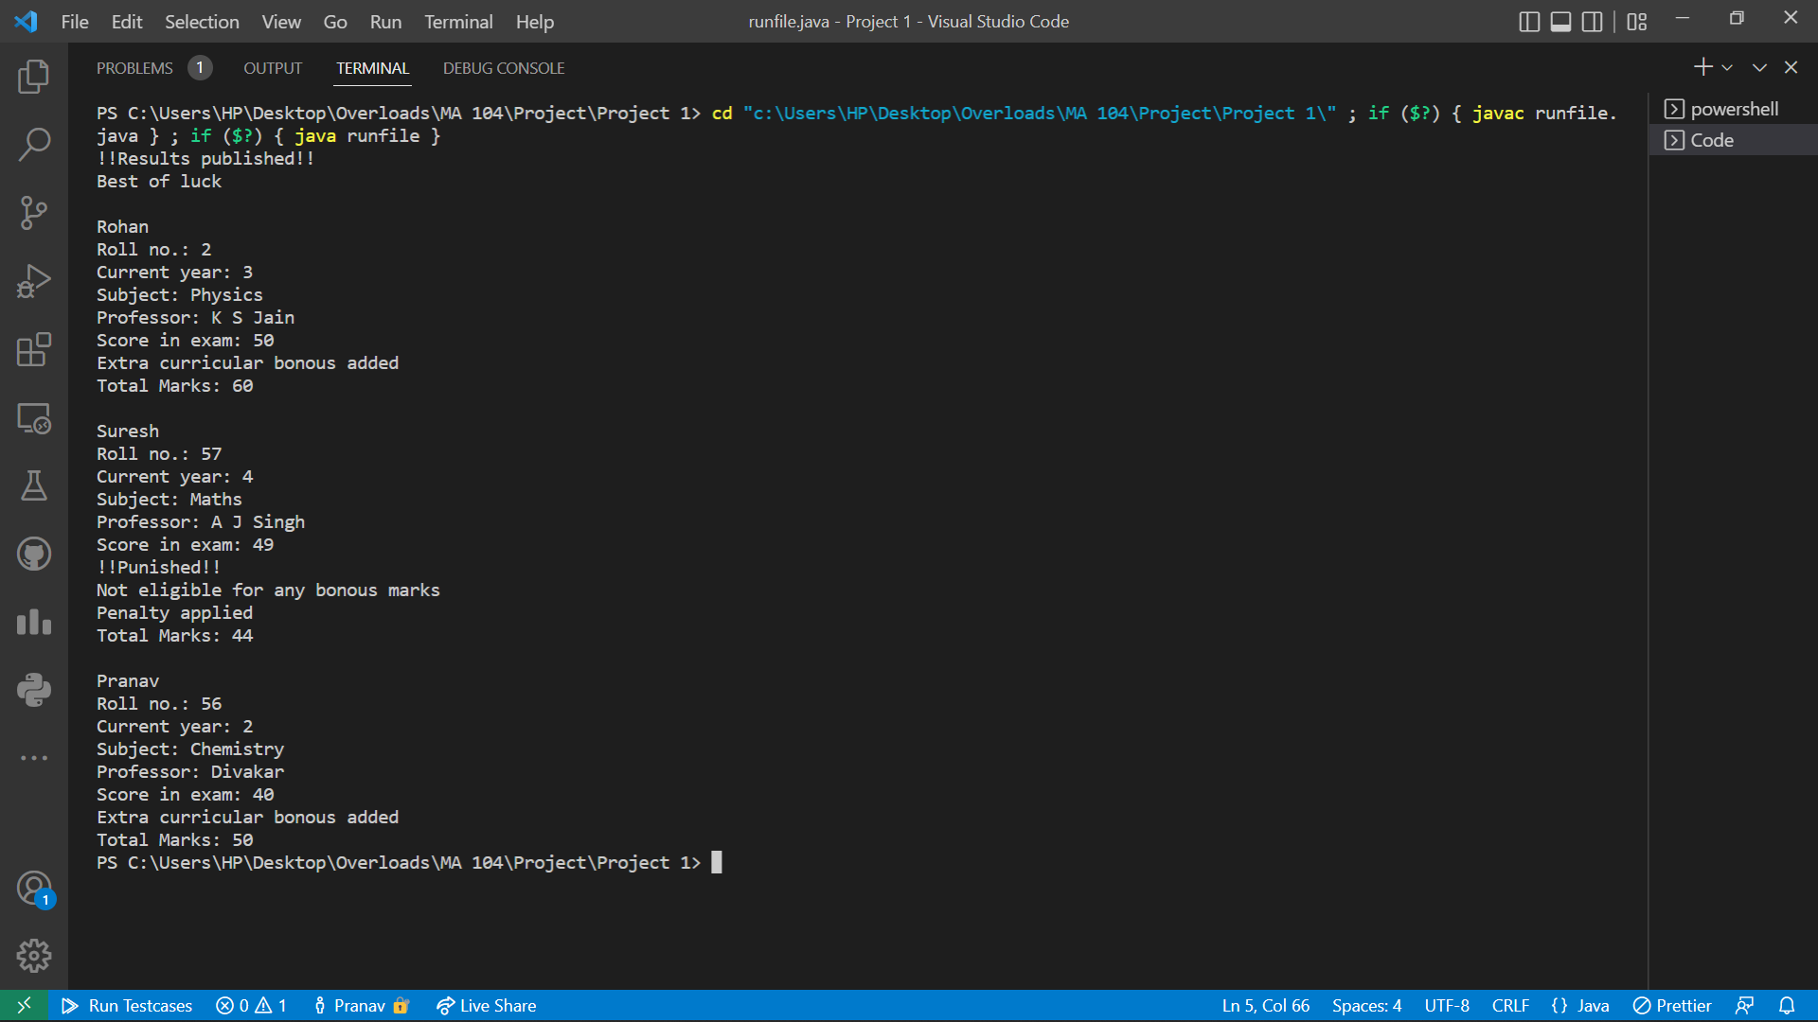Click the VS Code logo icon
Screen dimensions: 1818x1022
pyautogui.click(x=26, y=22)
